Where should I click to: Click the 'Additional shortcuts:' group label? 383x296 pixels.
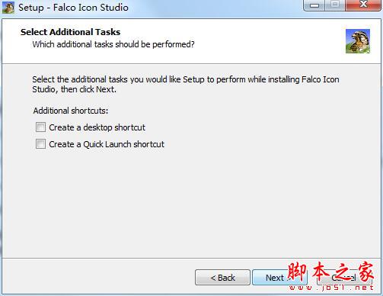pyautogui.click(x=71, y=111)
